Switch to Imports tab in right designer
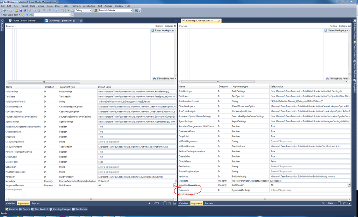This screenshot has height=217, width=358. [x=209, y=203]
